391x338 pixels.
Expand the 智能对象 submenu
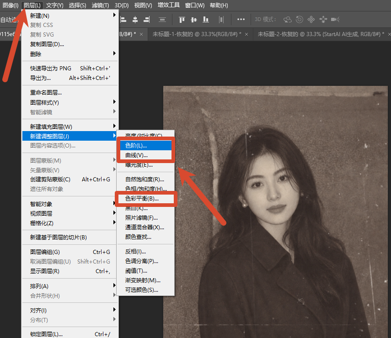[70, 204]
